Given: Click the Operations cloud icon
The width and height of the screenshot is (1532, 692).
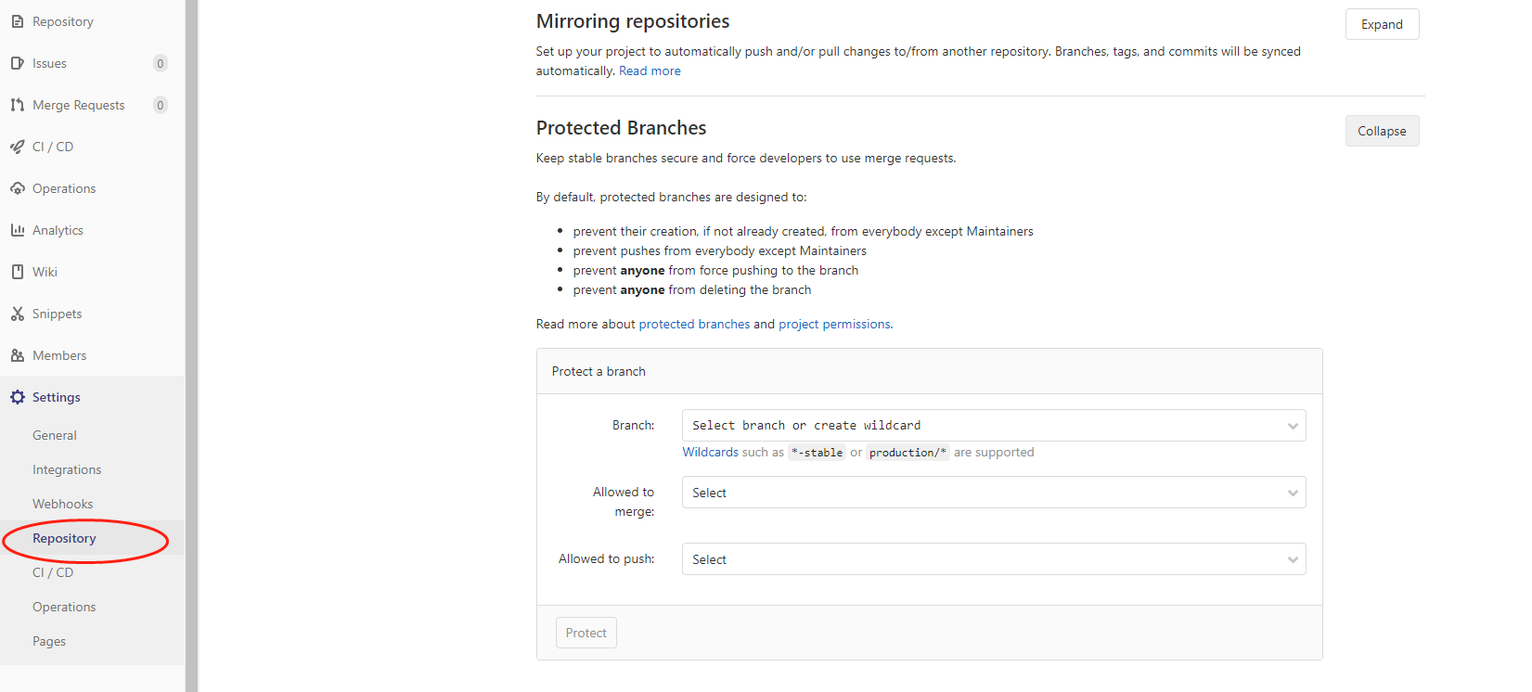Looking at the screenshot, I should coord(18,188).
